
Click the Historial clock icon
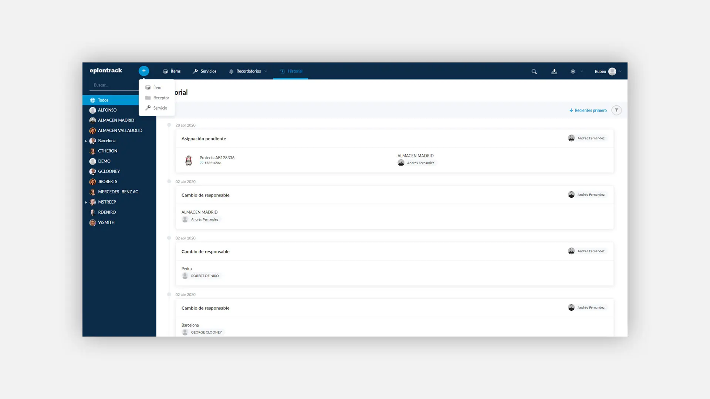(x=283, y=71)
